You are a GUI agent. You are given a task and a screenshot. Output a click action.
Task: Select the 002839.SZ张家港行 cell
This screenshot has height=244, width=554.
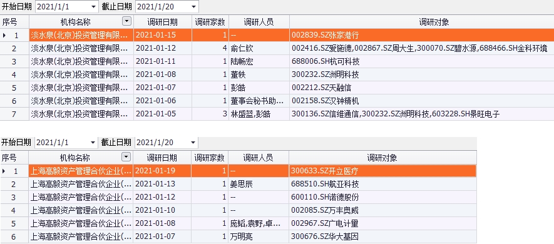(421, 35)
